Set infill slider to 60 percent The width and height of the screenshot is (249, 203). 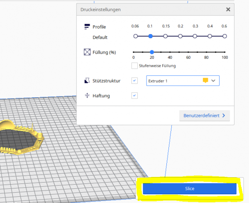pos(188,52)
